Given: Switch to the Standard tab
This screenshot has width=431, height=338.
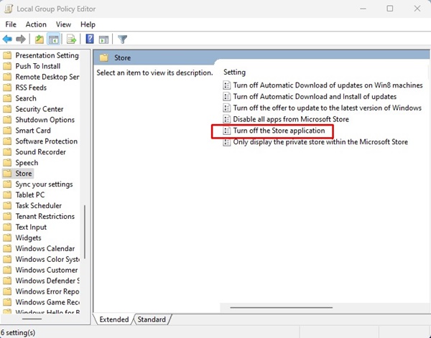Looking at the screenshot, I should tap(152, 319).
